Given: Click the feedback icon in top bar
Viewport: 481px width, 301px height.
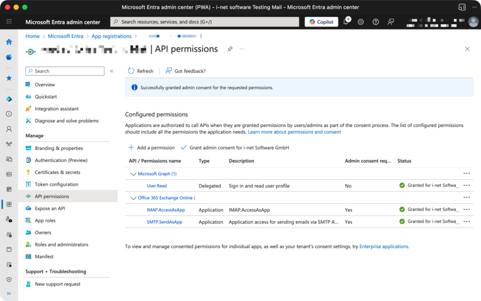Looking at the screenshot, I should coord(391,22).
